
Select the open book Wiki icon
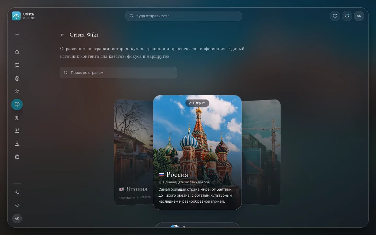[x=17, y=104]
